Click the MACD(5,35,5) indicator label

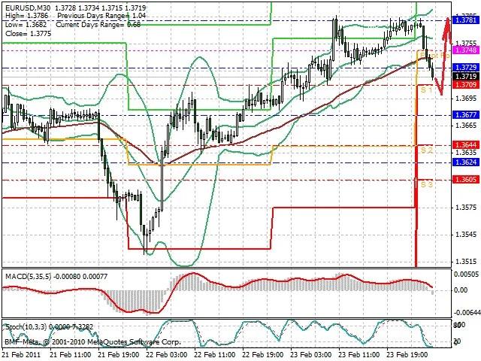point(31,277)
